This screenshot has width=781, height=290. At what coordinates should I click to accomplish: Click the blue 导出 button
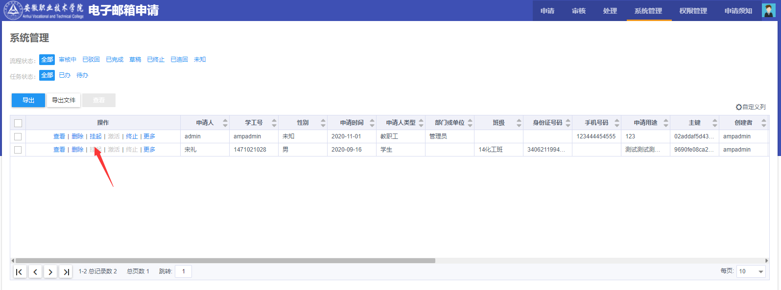(28, 100)
